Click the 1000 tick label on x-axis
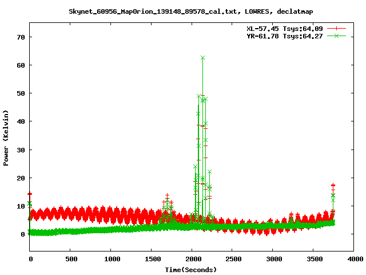366x275 pixels. pyautogui.click(x=111, y=260)
